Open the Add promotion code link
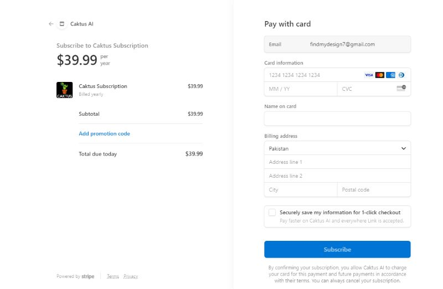443x289 pixels. (x=104, y=133)
